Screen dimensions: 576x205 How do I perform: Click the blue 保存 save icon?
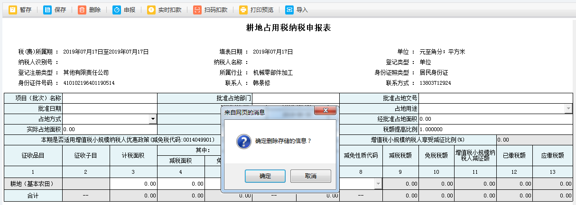(x=47, y=9)
